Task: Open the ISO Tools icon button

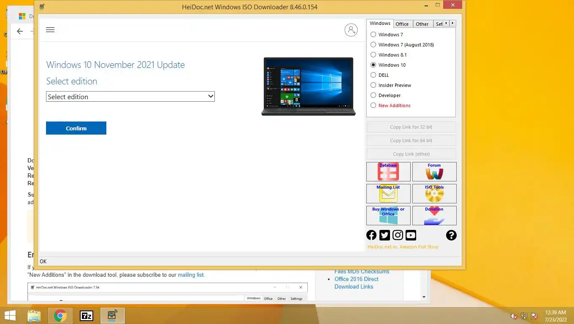Action: [x=434, y=194]
